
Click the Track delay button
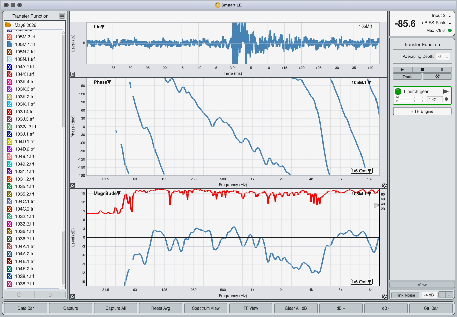(407, 77)
